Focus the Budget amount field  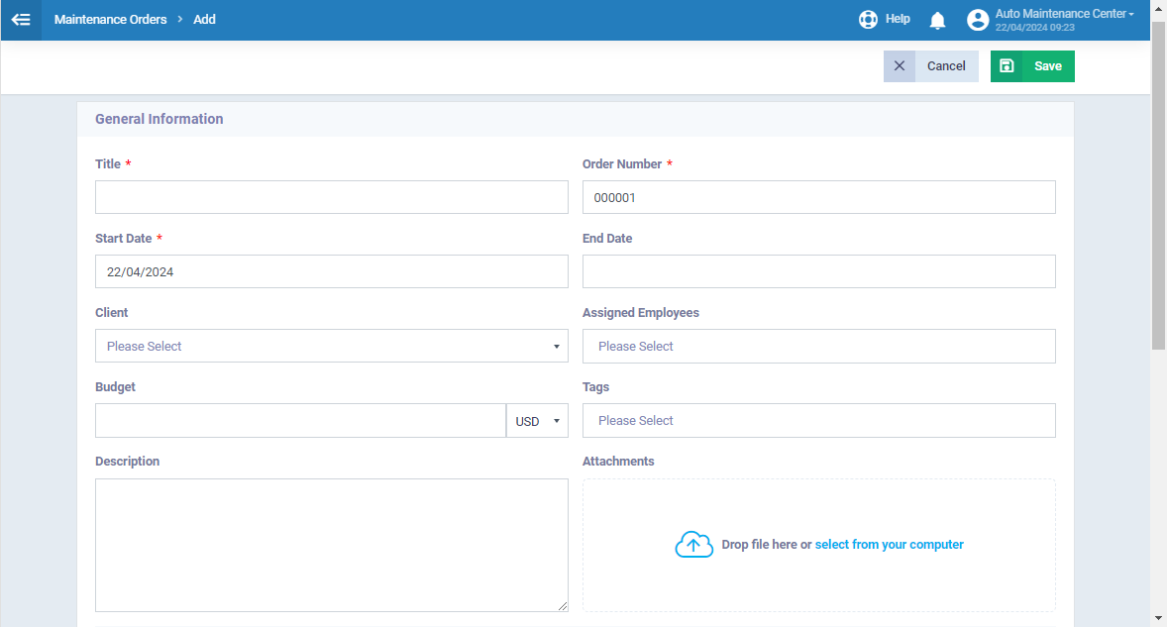pyautogui.click(x=301, y=421)
